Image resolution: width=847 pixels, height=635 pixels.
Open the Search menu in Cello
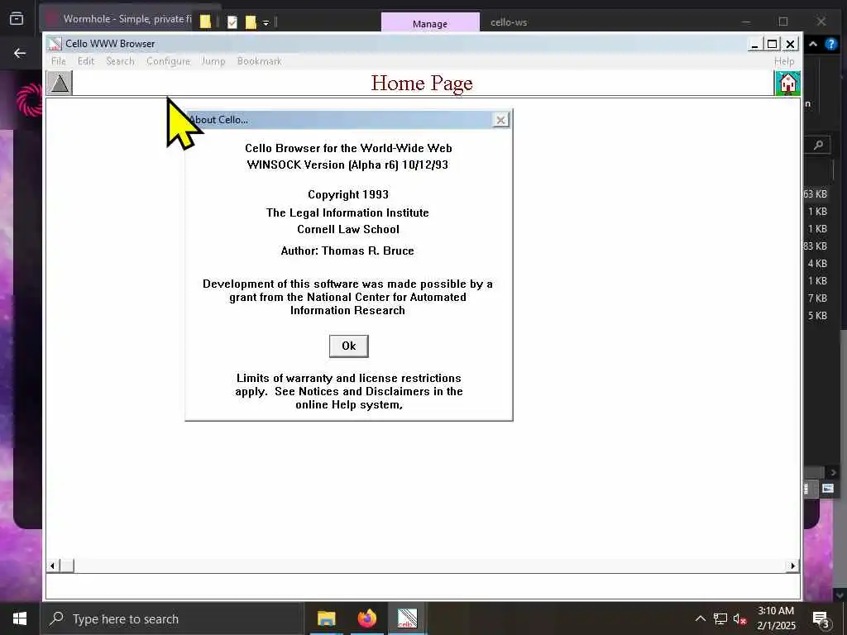coord(120,61)
